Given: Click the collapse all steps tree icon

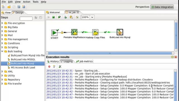Looking at the screenshot, I should coord(41,17).
